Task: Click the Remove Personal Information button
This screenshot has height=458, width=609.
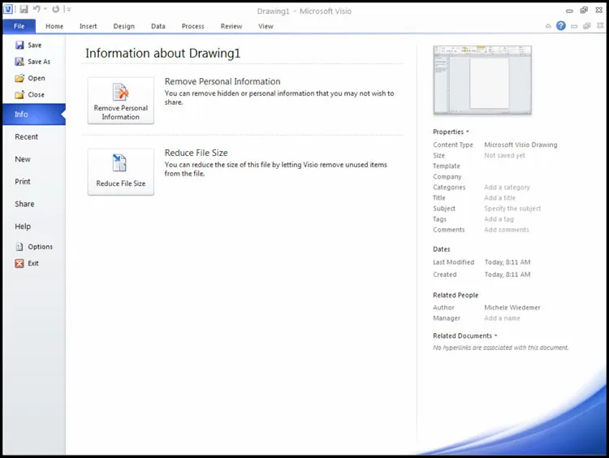Action: coord(121,101)
